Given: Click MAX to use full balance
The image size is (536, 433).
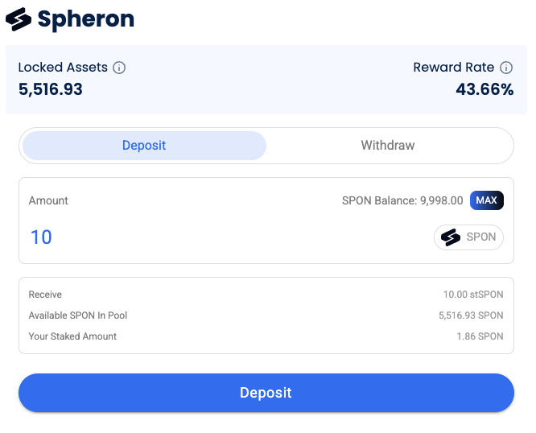Looking at the screenshot, I should [x=486, y=200].
